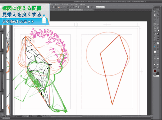The image size is (162, 120).
Task: Select the Eyedropper tool
Action: (155, 21)
